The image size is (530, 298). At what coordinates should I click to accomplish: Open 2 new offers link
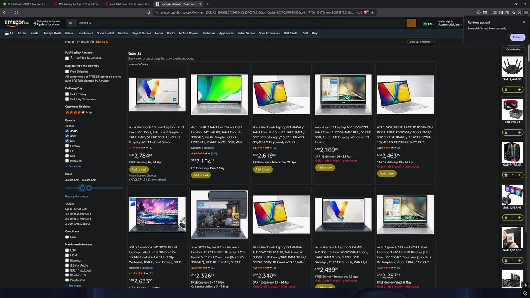click(157, 180)
